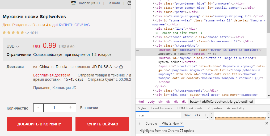Expand the seckill-banner div node
This screenshot has width=270, height=136.
coord(153,8)
